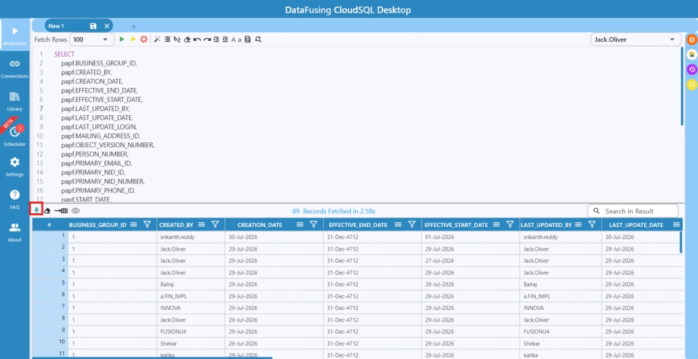Filter the EFFECTIVE_END_DATE column

412,225
